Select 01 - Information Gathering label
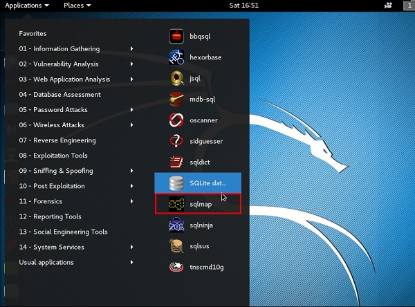 tap(59, 48)
